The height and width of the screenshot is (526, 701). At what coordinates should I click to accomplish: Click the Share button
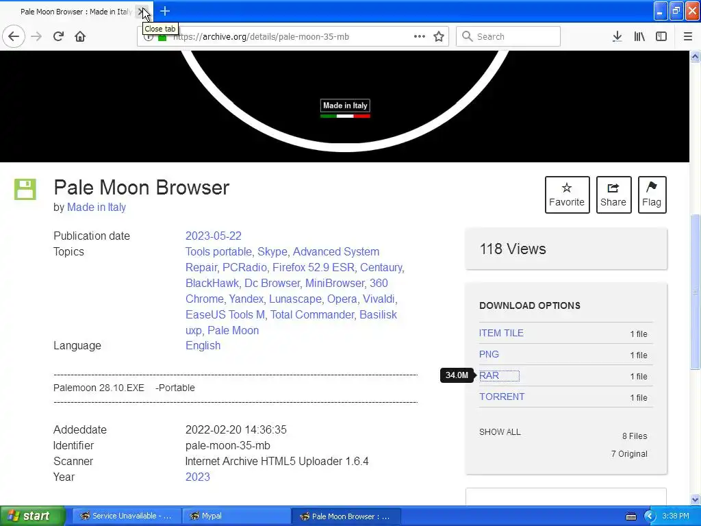tap(614, 195)
